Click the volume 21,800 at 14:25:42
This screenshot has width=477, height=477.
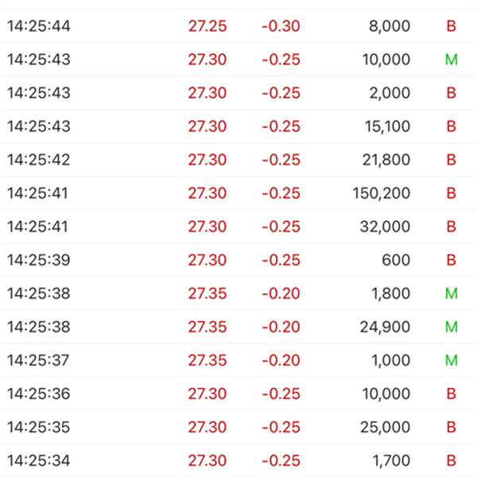(386, 160)
